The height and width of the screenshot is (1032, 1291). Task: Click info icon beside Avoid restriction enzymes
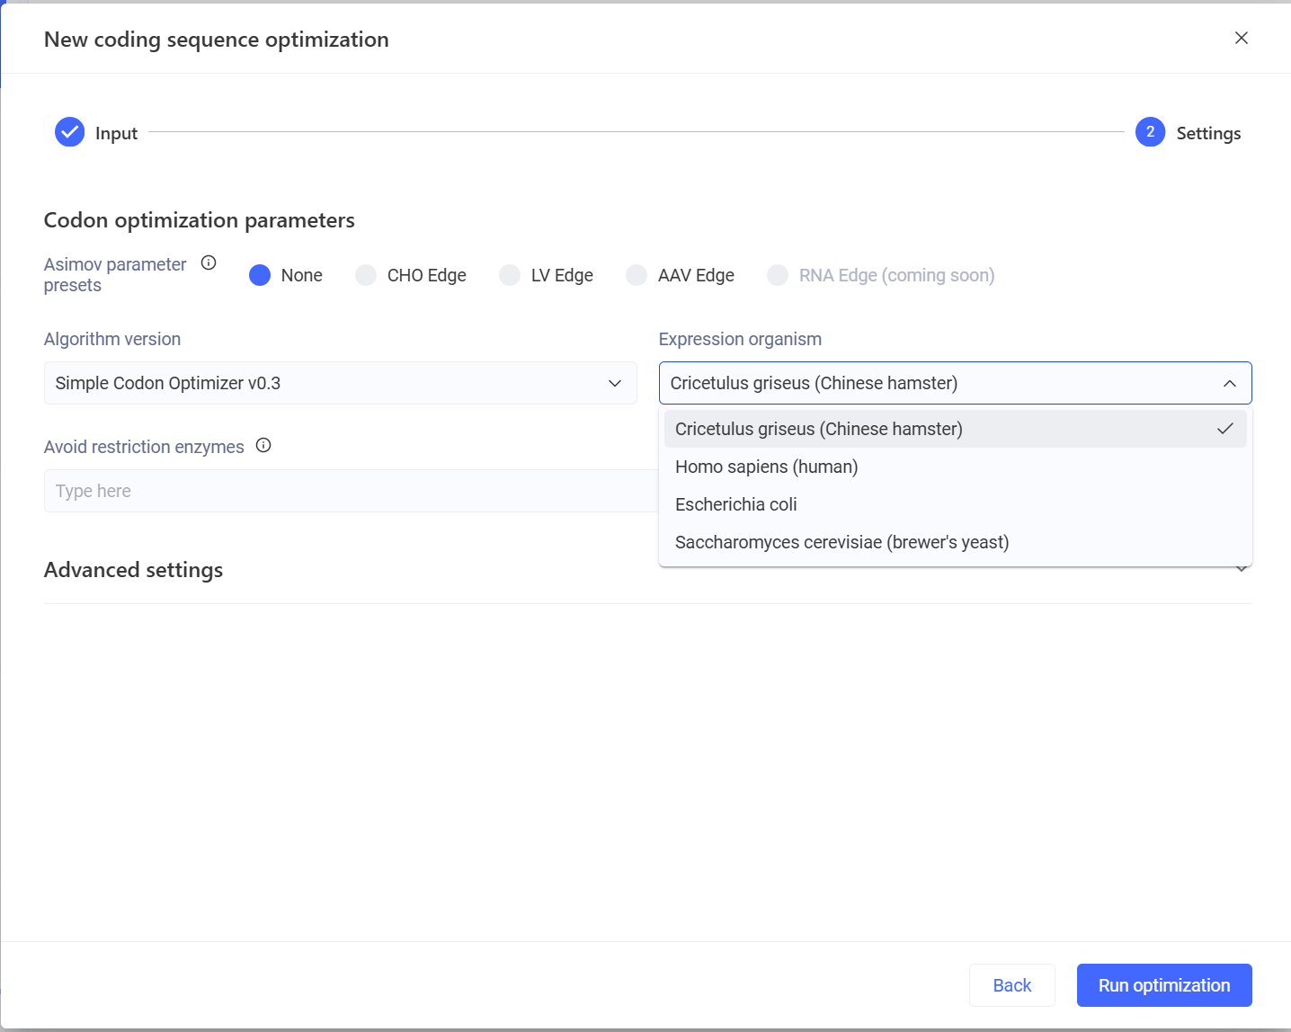263,445
